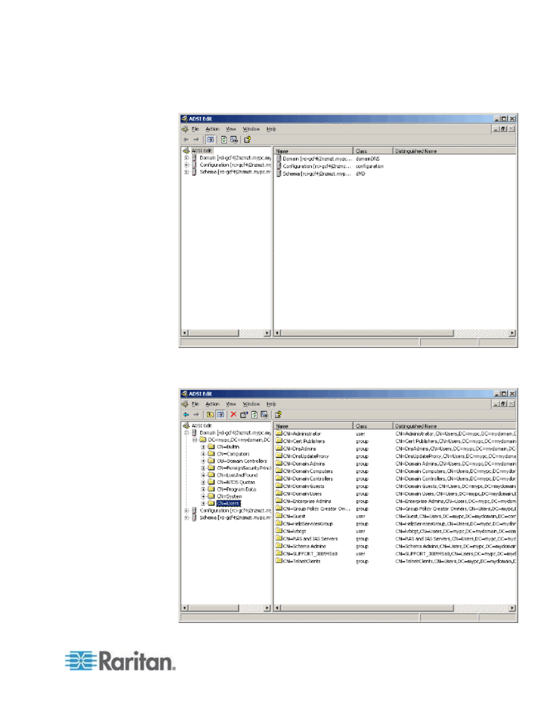This screenshot has height=715, width=553.
Task: Click Help icon in upper window toolbar
Action: 248,140
